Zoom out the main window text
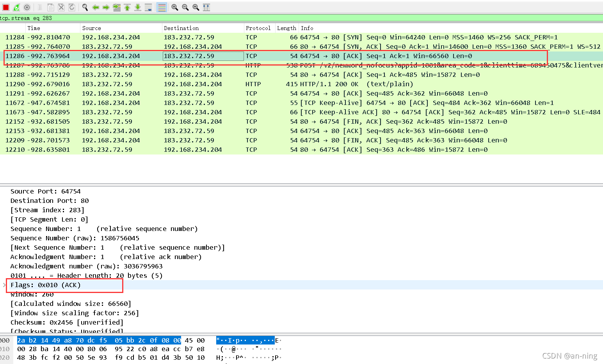This screenshot has height=364, width=603. click(x=185, y=7)
